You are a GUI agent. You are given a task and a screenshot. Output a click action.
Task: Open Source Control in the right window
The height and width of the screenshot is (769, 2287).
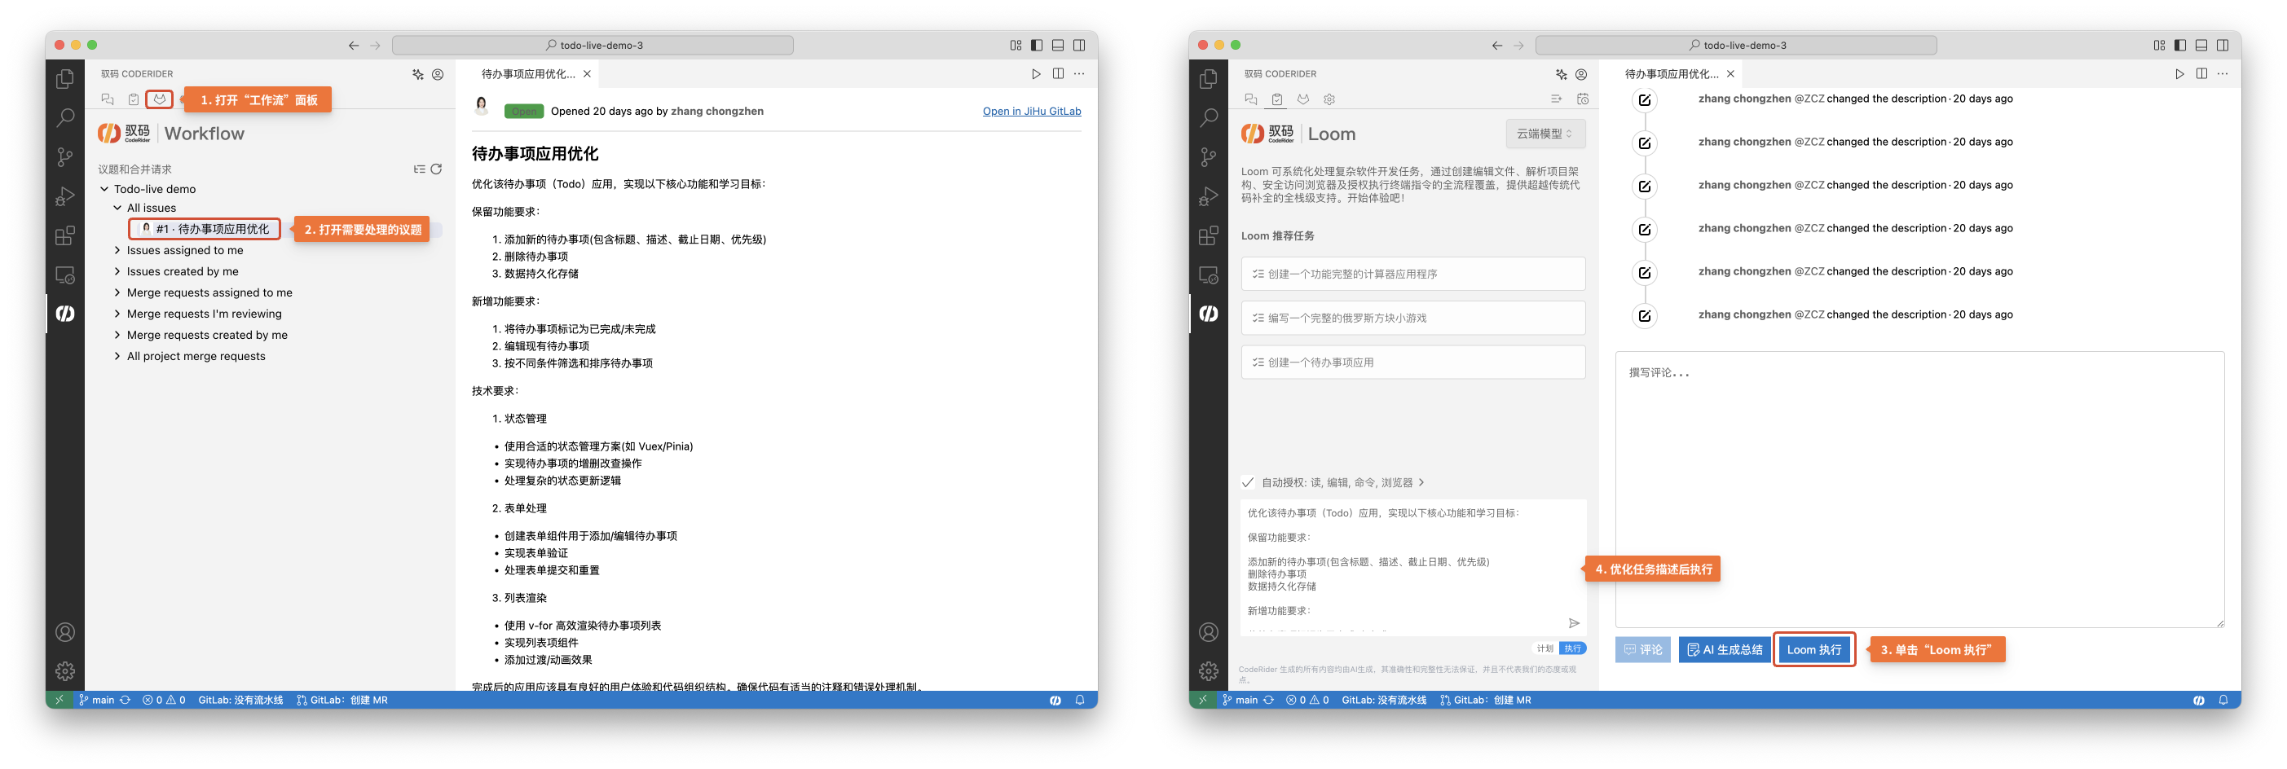click(1209, 157)
